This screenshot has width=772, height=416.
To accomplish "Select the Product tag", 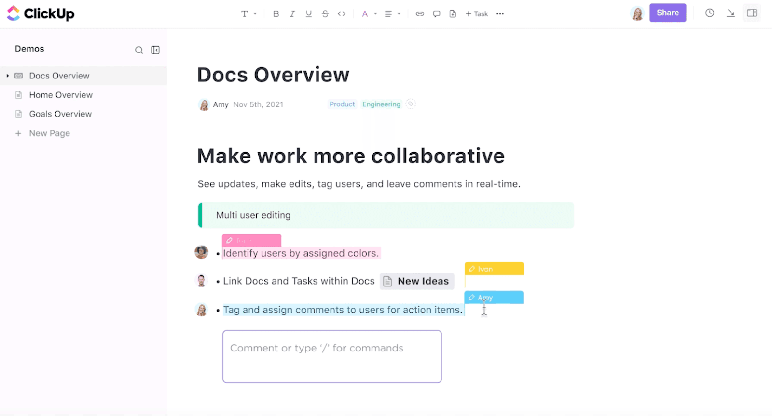I will point(342,104).
